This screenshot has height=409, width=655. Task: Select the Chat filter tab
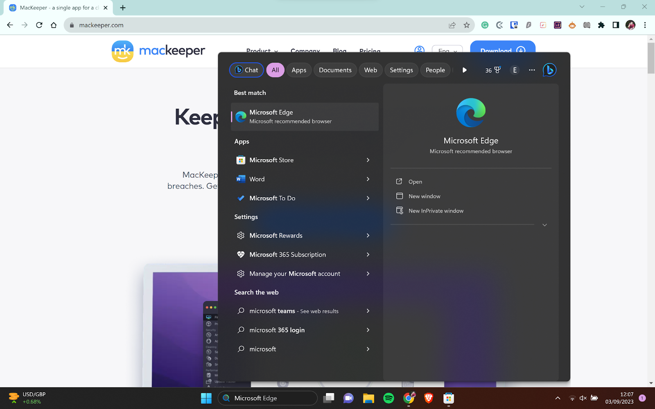pyautogui.click(x=247, y=70)
